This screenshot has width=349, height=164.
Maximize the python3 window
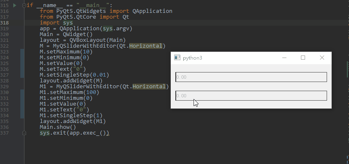[x=303, y=58]
